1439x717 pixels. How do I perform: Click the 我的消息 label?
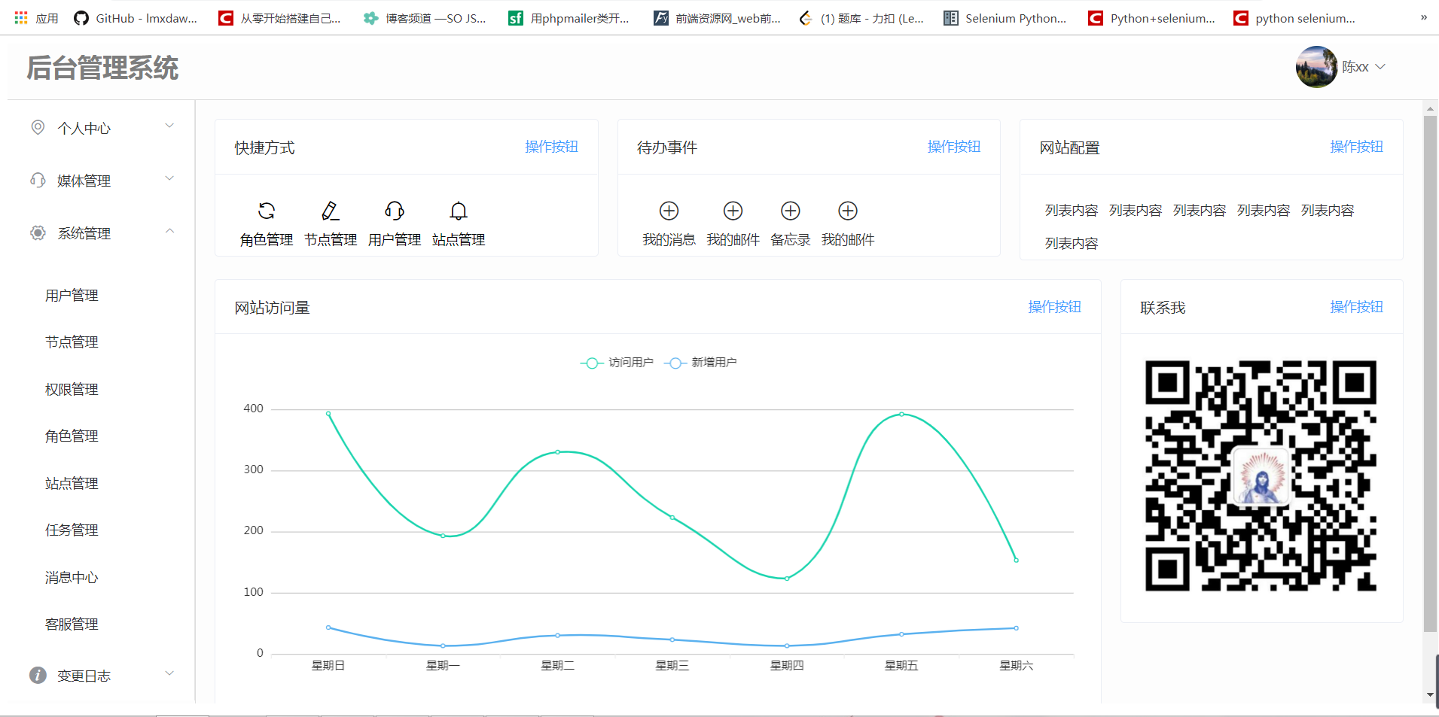(x=669, y=240)
